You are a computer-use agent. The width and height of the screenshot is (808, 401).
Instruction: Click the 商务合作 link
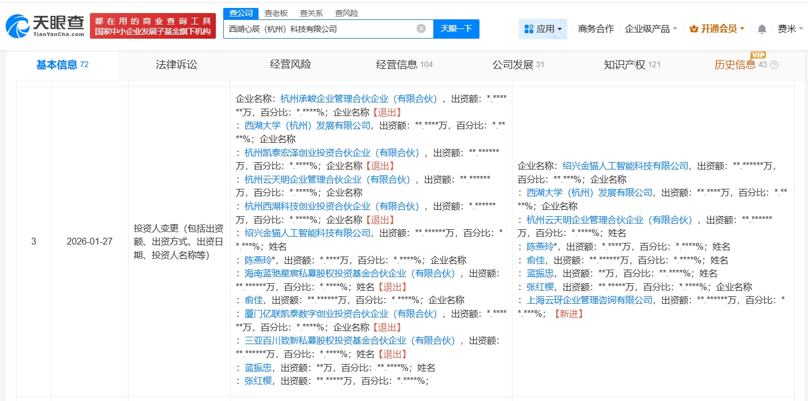596,28
